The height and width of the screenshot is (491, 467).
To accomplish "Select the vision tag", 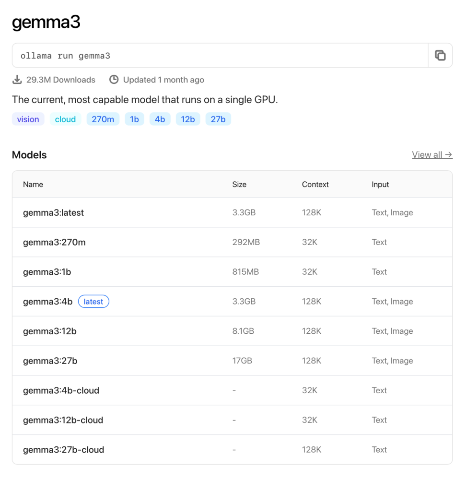I will tap(28, 119).
